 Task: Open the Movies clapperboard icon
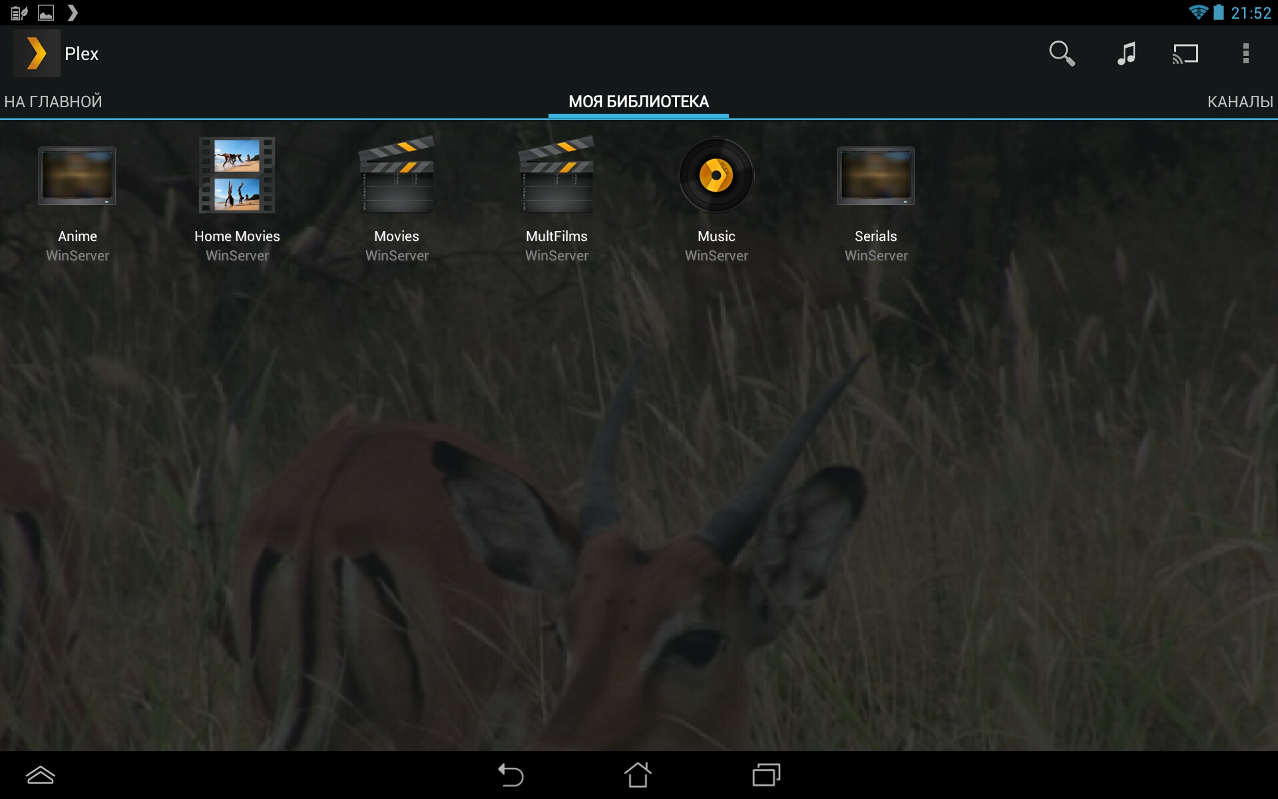[397, 174]
